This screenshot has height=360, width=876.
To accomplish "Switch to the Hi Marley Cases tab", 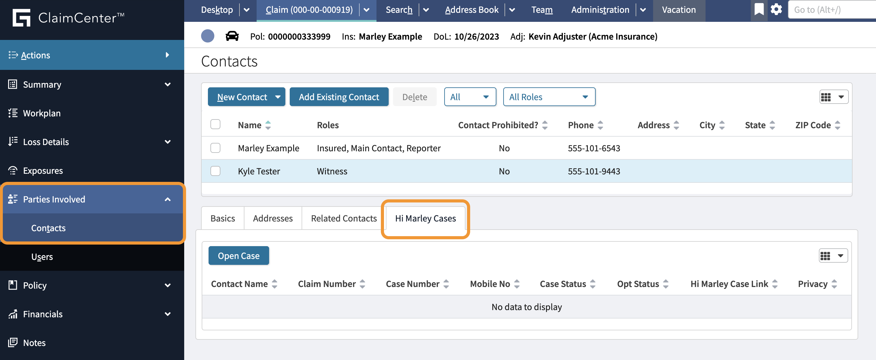I will (425, 218).
